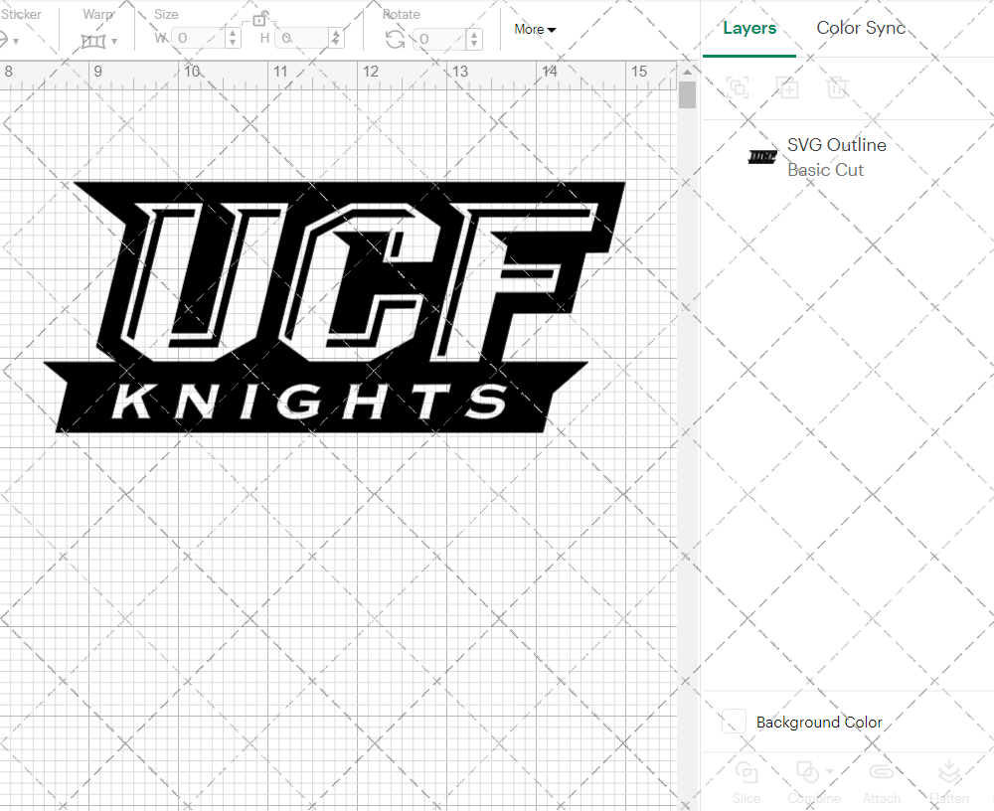Select the UCF Knights logo on canvas
The width and height of the screenshot is (994, 811).
334,307
